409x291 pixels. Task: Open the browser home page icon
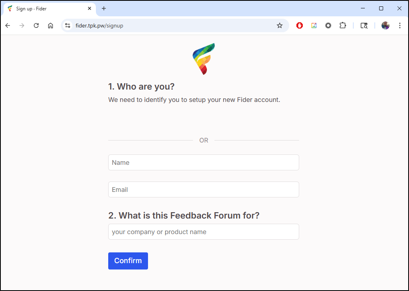click(x=51, y=25)
